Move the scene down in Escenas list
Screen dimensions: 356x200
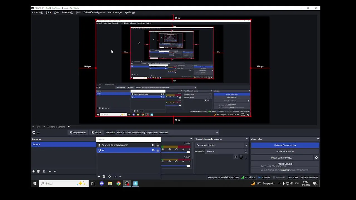pyautogui.click(x=55, y=171)
